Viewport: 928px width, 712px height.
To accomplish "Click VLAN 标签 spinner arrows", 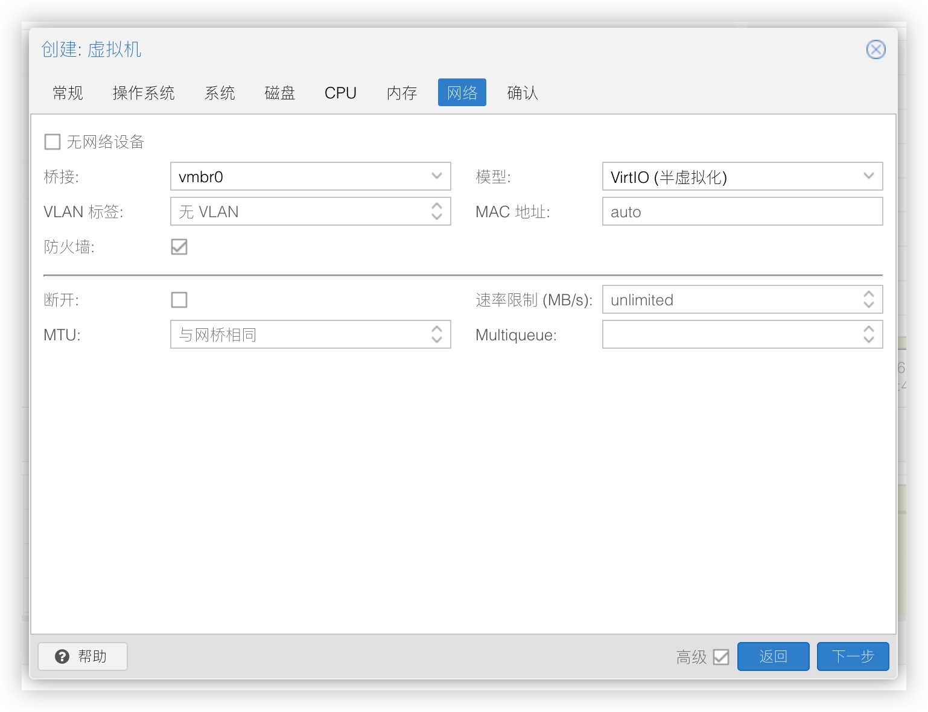I will [437, 211].
